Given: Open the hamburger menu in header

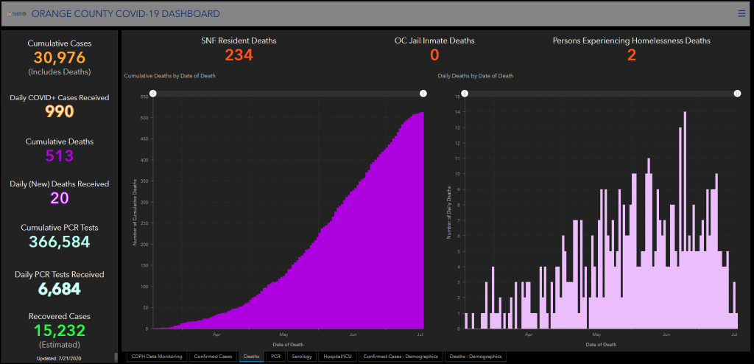Looking at the screenshot, I should 741,13.
